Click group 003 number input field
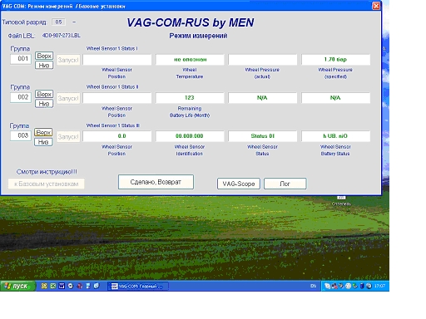Screen dimensions: 426x319 [x=21, y=135]
